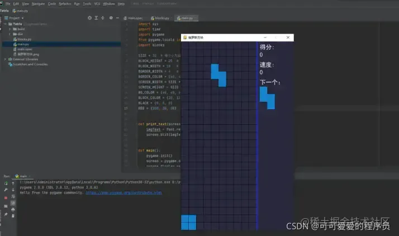
Task: Open the VCS menu
Action: (97, 4)
